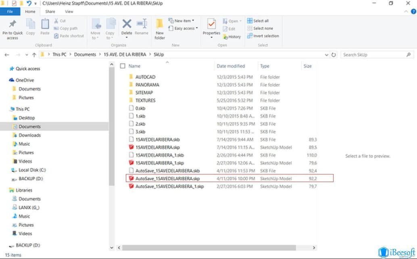Viewport: 417px width, 259px height.
Task: Open the File tab
Action: pyautogui.click(x=10, y=11)
